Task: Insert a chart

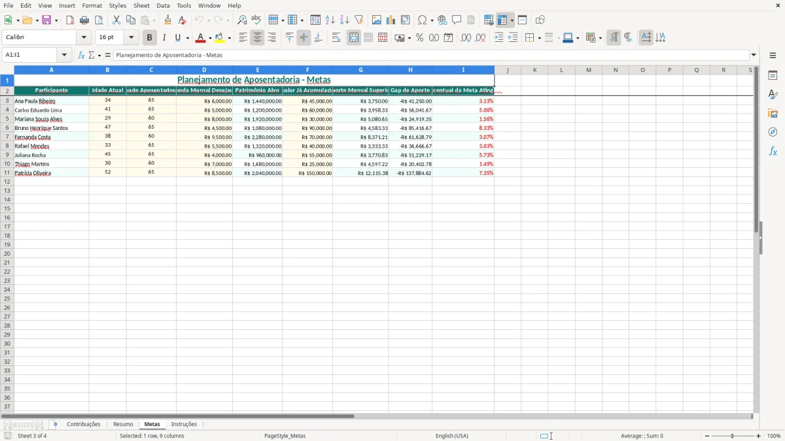Action: [391, 20]
